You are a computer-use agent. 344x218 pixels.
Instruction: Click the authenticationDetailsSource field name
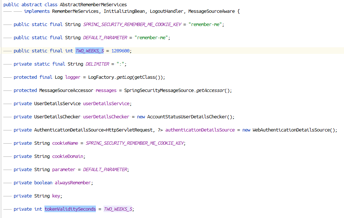200,130
